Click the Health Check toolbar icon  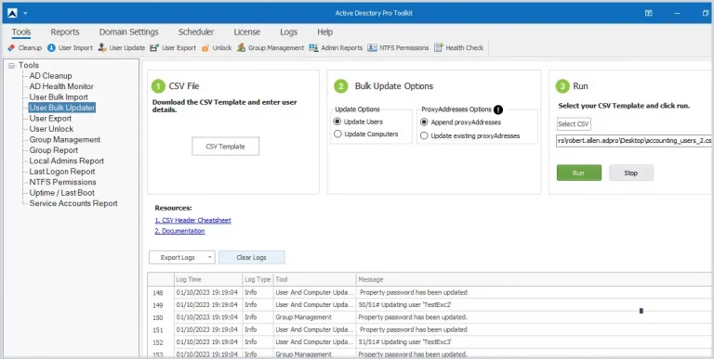[x=439, y=47]
